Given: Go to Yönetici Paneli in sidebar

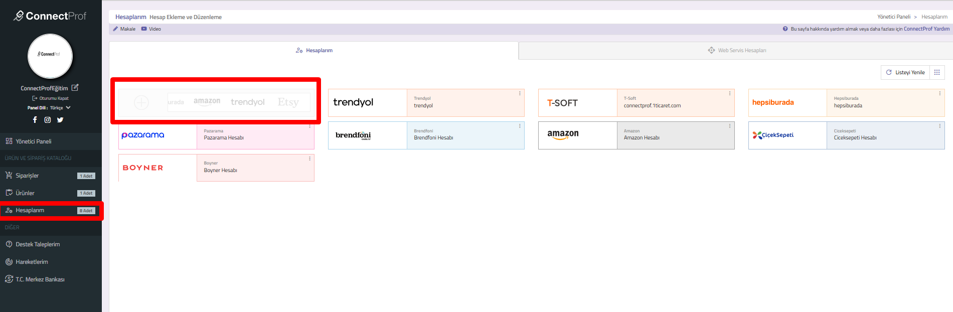Looking at the screenshot, I should click(51, 141).
